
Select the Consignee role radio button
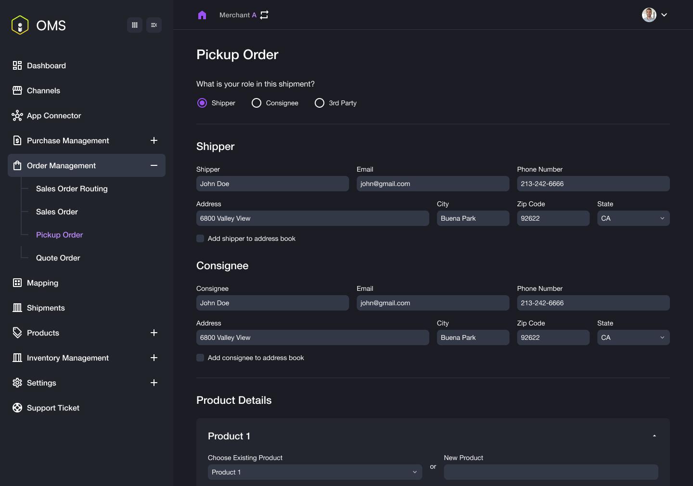coord(257,103)
